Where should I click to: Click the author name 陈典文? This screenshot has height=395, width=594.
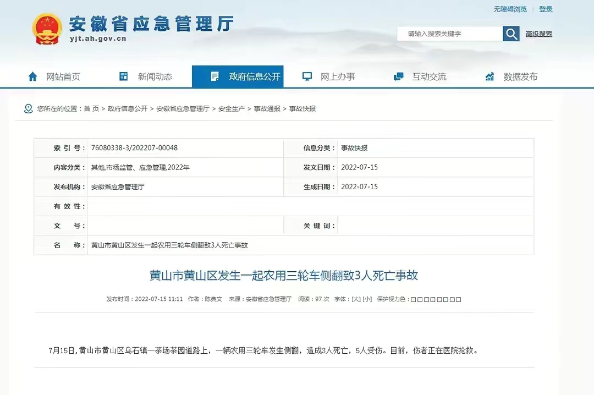pos(213,299)
